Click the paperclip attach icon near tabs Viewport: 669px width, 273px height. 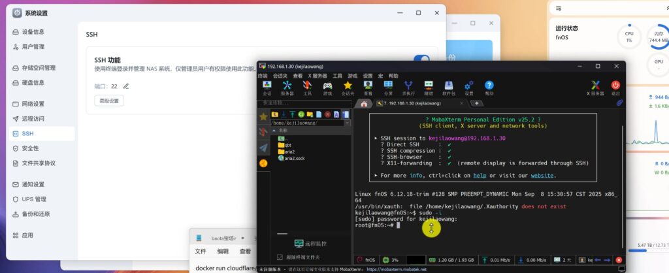[x=619, y=103]
